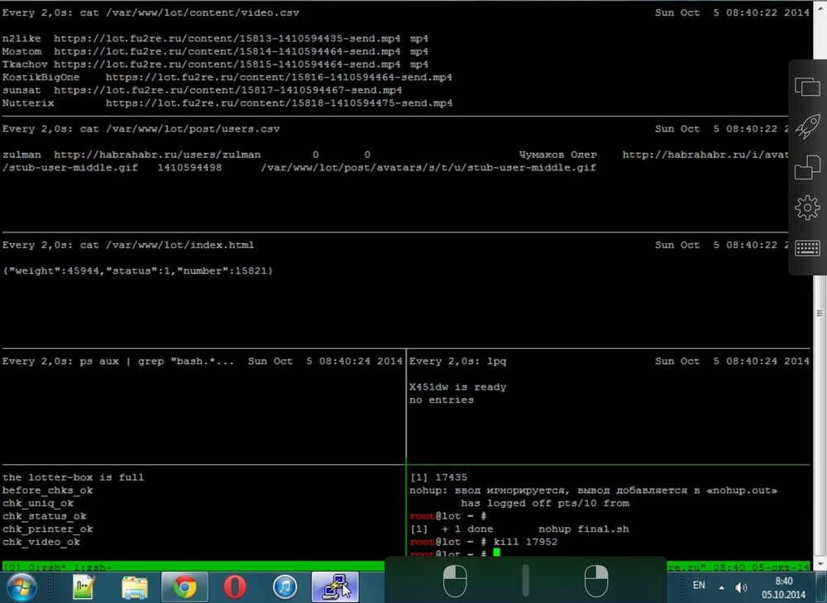
Task: Switch to the PuTTY taskbar button
Action: click(x=336, y=587)
